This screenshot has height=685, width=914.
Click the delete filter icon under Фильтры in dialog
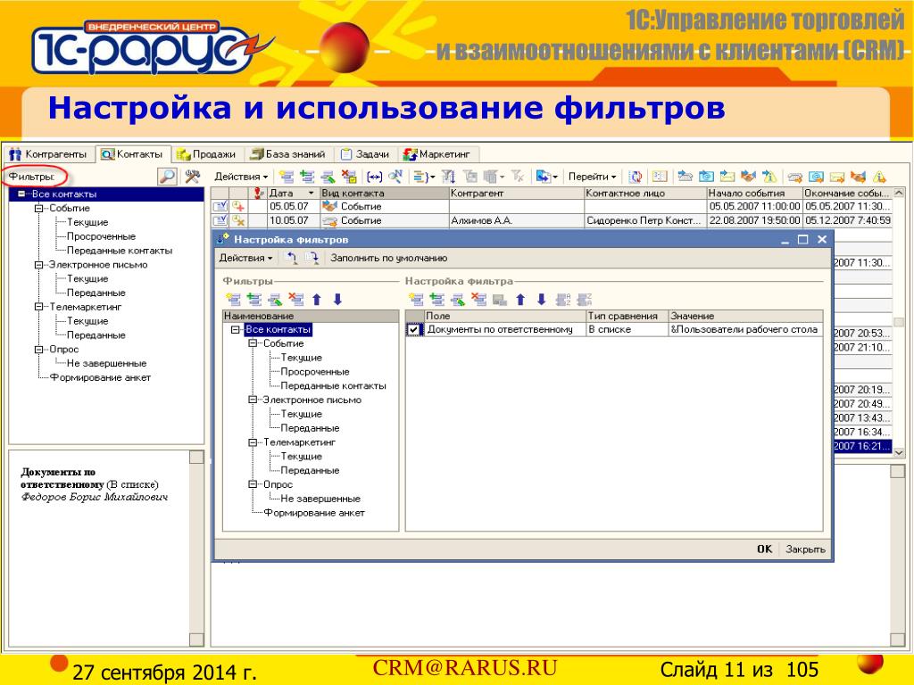point(295,300)
